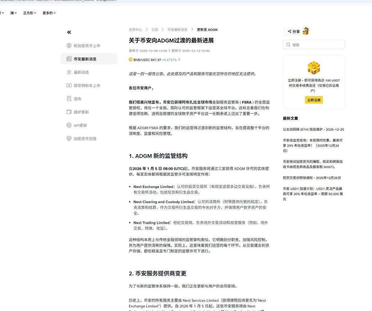This screenshot has height=311, width=372.
Task: Go to 支持中心 breadcrumb
Action: click(x=135, y=30)
